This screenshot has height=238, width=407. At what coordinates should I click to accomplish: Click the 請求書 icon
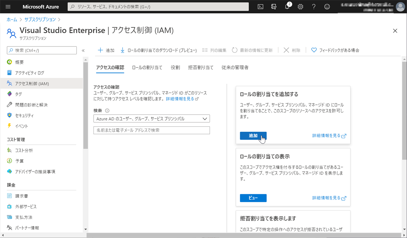pos(9,196)
